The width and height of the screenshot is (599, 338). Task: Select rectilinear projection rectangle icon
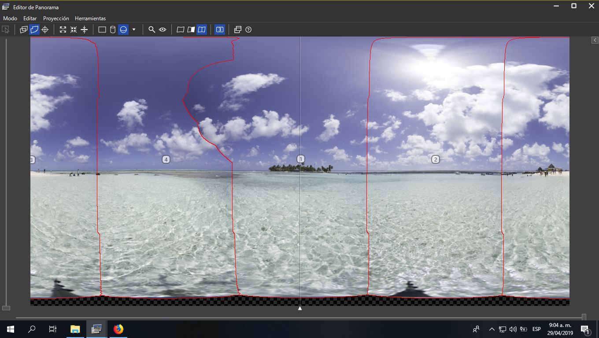click(102, 29)
